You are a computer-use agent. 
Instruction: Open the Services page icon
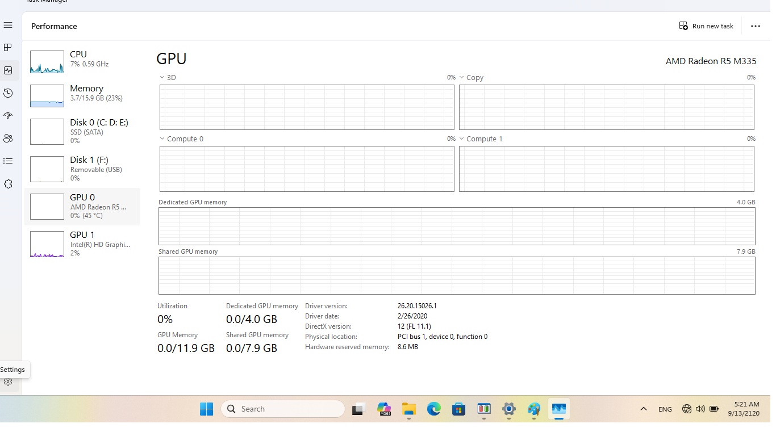tap(8, 184)
